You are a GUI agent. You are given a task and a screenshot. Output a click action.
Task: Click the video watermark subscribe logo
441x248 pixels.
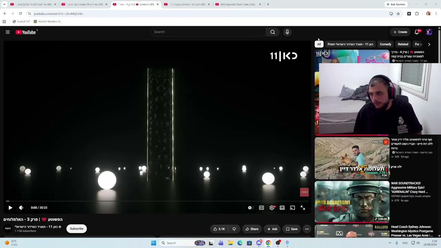coord(304,192)
